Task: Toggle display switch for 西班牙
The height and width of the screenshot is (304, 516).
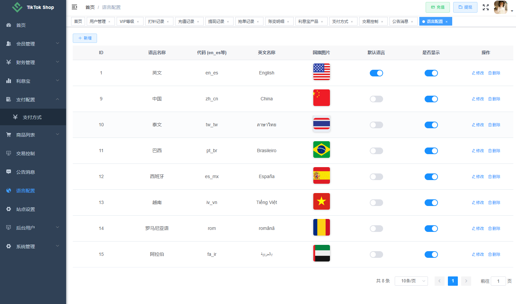Action: (431, 177)
